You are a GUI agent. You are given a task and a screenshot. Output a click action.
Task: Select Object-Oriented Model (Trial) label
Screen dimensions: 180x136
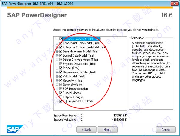coord(80,60)
